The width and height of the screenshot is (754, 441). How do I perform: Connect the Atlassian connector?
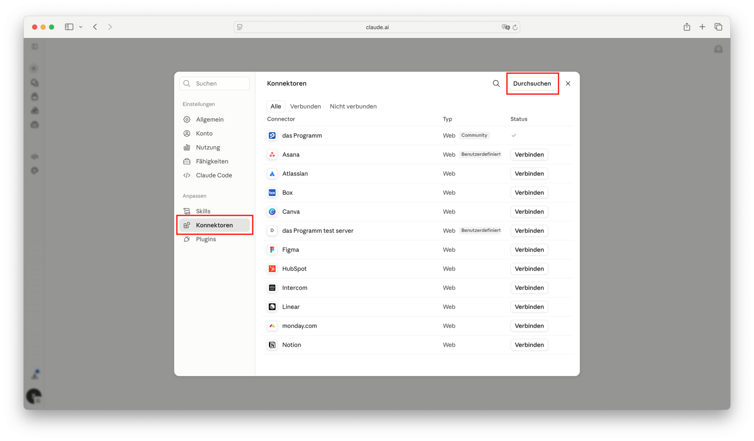tap(529, 174)
